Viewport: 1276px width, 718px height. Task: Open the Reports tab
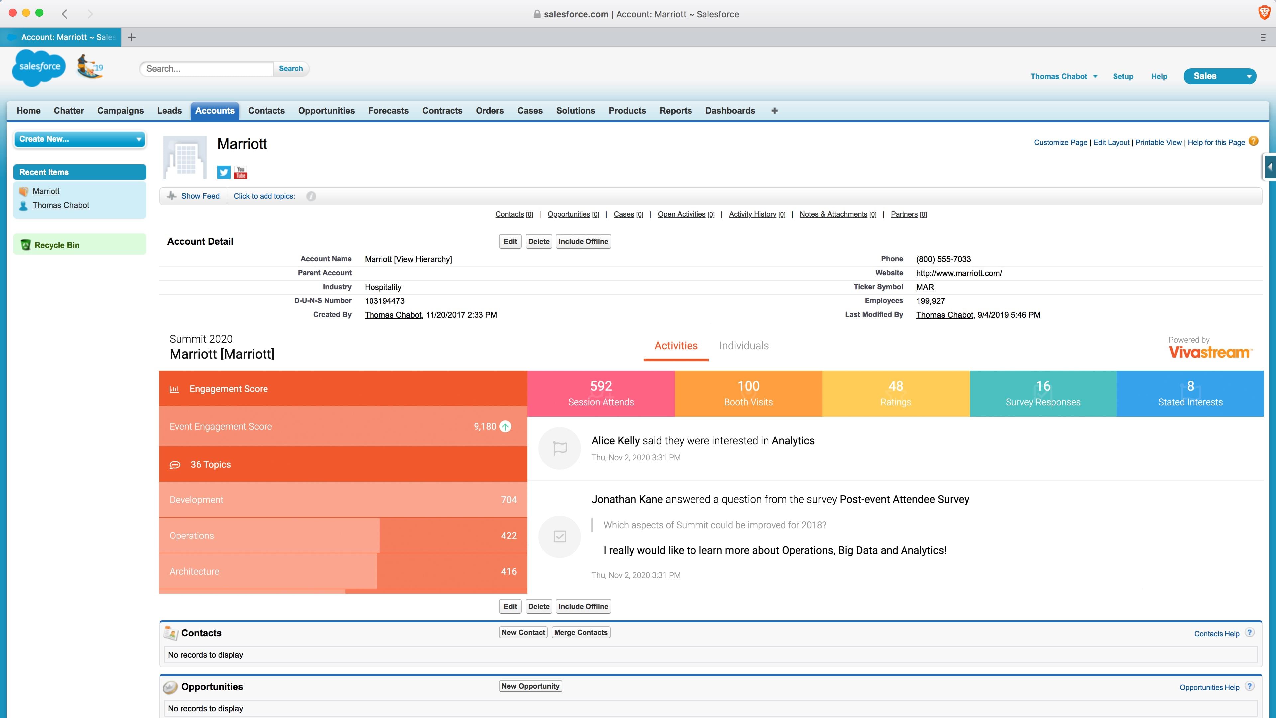coord(675,110)
